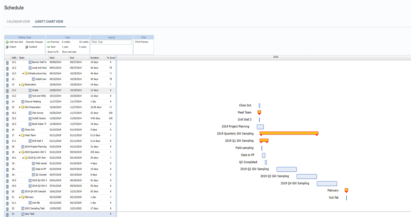Switch to the CALENDAR VIEW tab
This screenshot has height=217, width=411.
18,21
